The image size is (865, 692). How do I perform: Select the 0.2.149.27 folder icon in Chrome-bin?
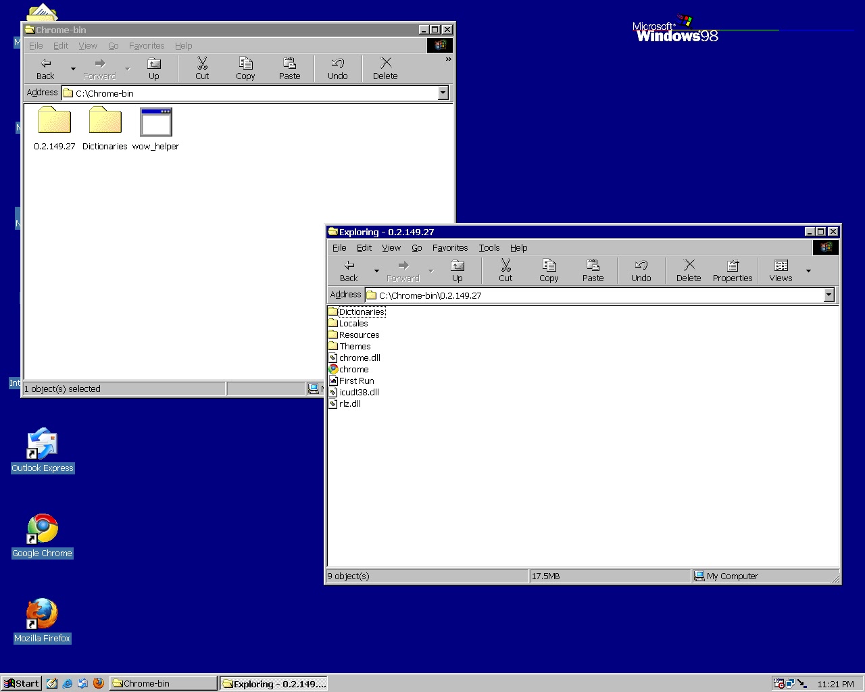pos(55,128)
